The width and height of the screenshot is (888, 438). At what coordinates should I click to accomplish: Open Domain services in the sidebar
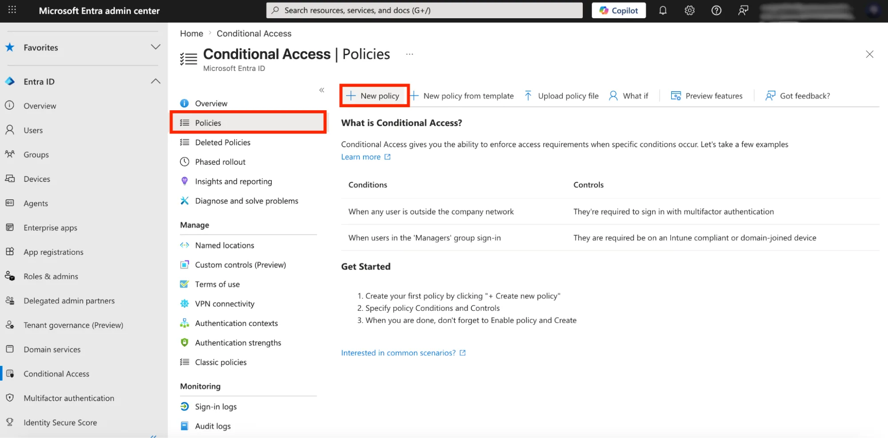(52, 350)
